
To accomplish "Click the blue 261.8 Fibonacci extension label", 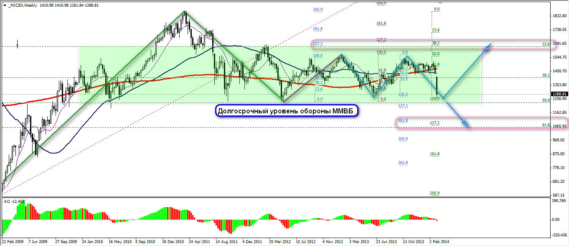I will [x=403, y=163].
